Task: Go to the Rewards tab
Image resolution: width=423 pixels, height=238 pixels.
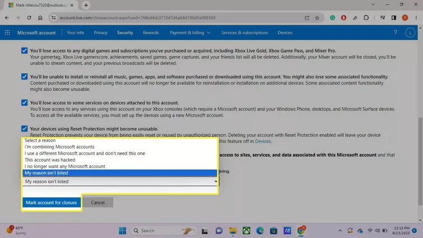Action: (151, 33)
